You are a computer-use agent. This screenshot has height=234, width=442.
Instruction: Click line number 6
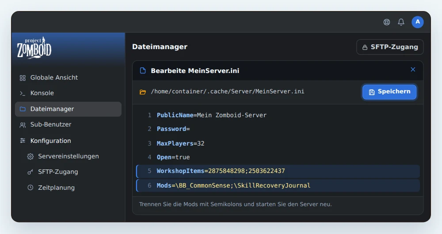149,185
